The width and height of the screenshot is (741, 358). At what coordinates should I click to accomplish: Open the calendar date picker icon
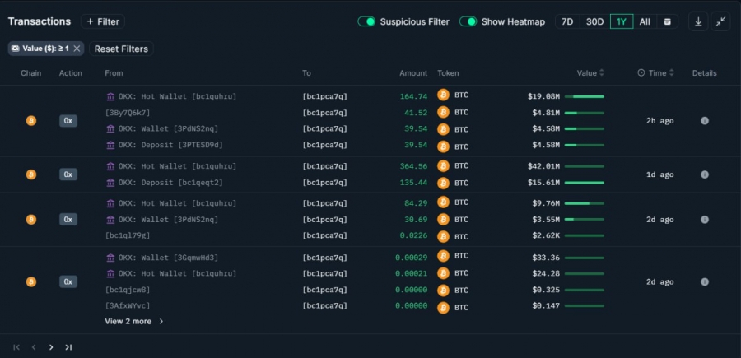tap(668, 21)
